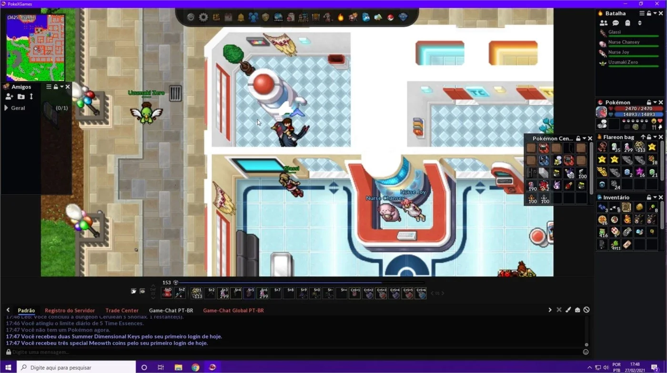Click add folder icon in Amigos panel

pyautogui.click(x=21, y=97)
